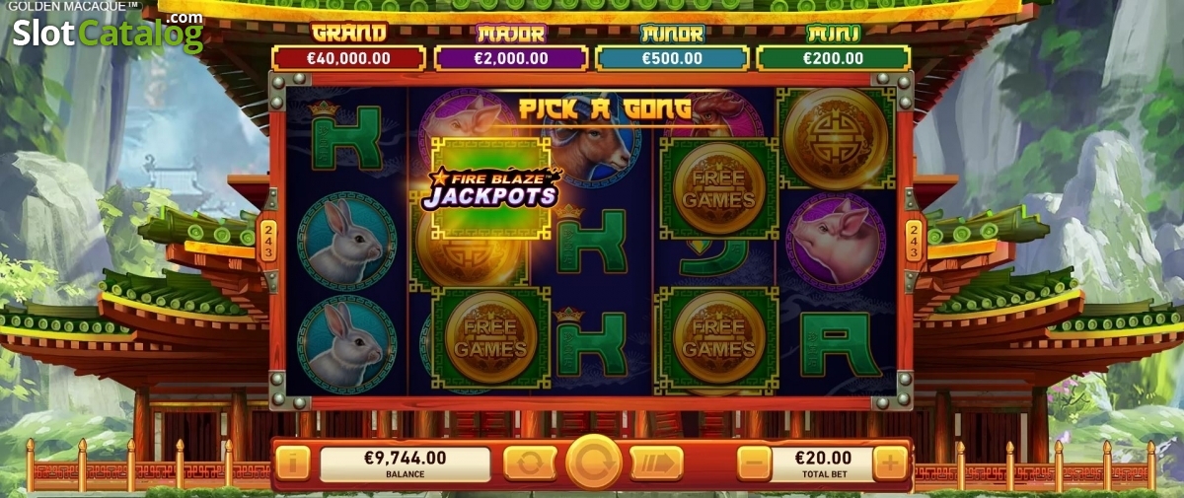1184x498 pixels.
Task: Click the Grand jackpot €40,000.00 display
Action: click(348, 58)
